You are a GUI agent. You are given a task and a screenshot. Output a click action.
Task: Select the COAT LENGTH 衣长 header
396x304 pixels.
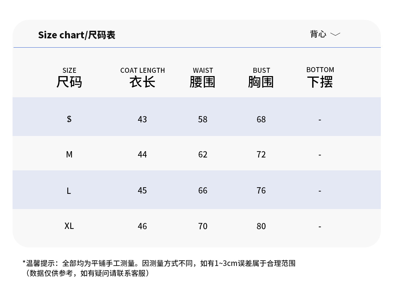[143, 78]
